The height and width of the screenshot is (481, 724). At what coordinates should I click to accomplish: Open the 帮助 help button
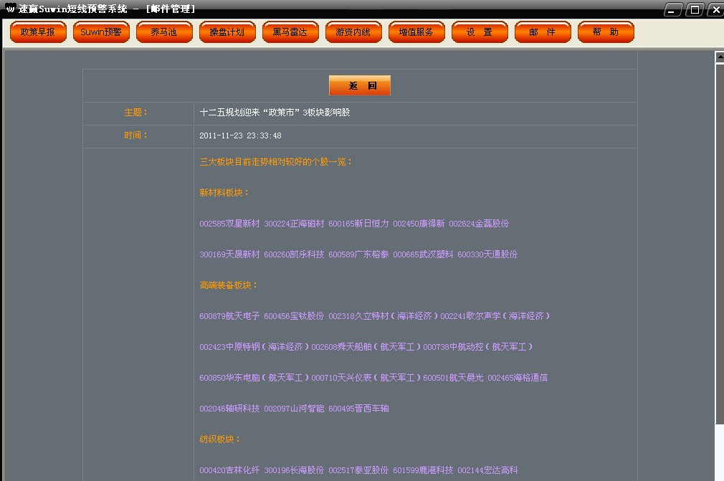[x=606, y=32]
